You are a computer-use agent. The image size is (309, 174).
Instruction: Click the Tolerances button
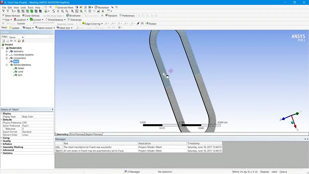point(74,20)
